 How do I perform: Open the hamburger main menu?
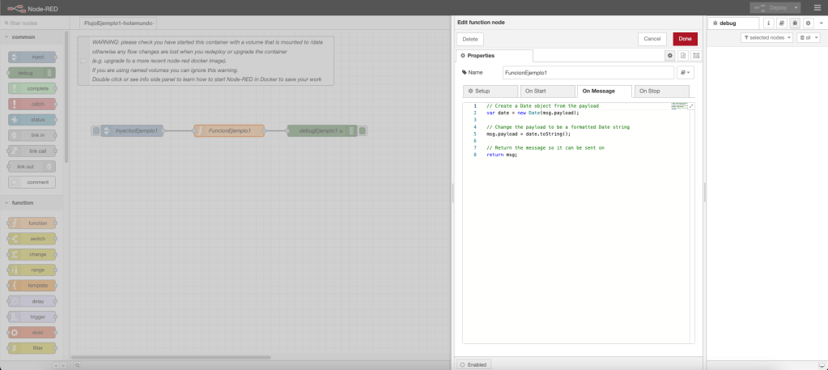[816, 7]
